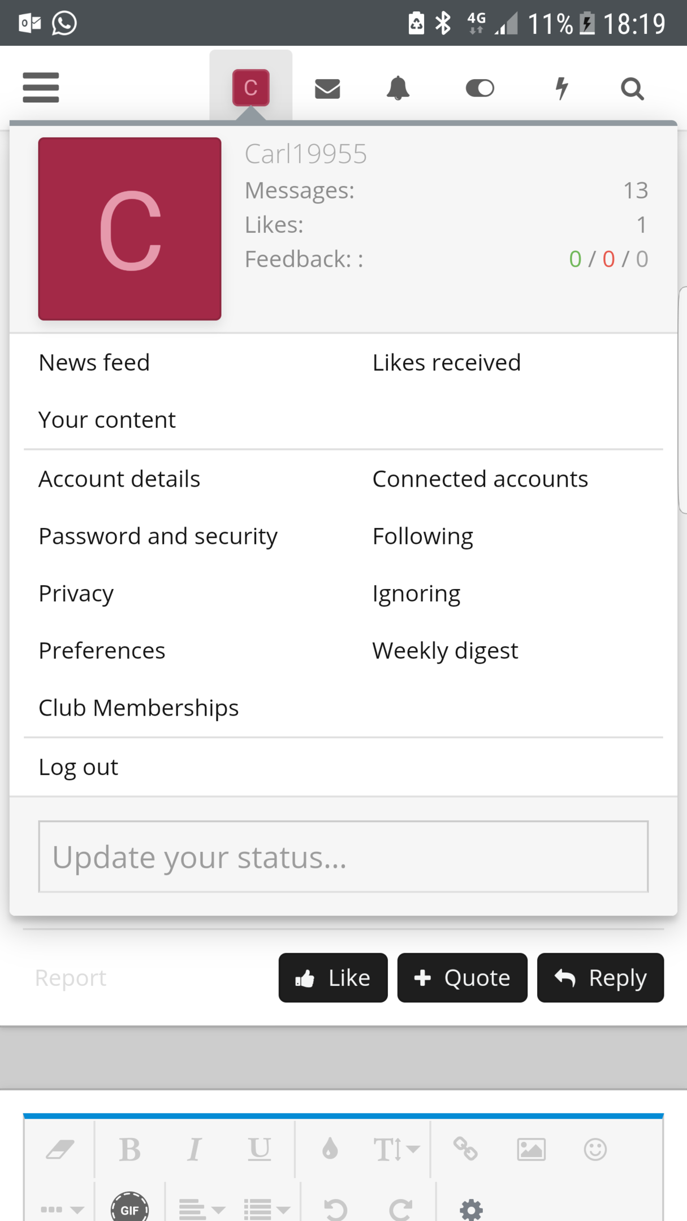The height and width of the screenshot is (1221, 687).
Task: Open Account details from the menu
Action: pos(119,479)
